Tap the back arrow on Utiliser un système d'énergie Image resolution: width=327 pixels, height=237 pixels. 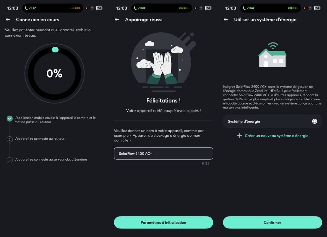click(226, 19)
